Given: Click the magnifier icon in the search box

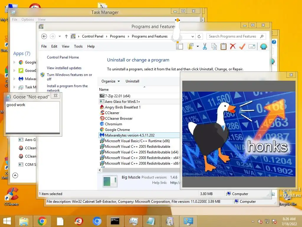Looking at the screenshot, I should click(x=262, y=36).
